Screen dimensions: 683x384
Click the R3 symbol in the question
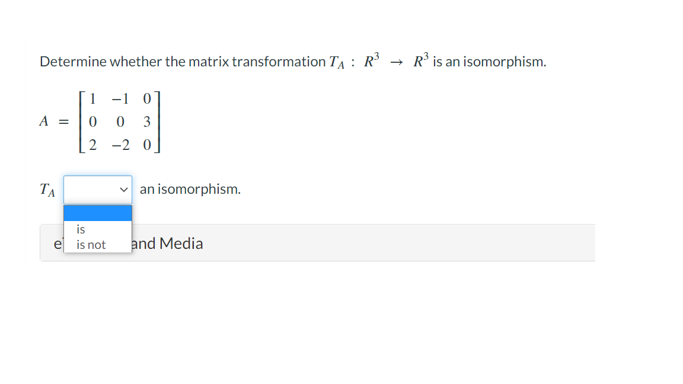[x=372, y=59]
